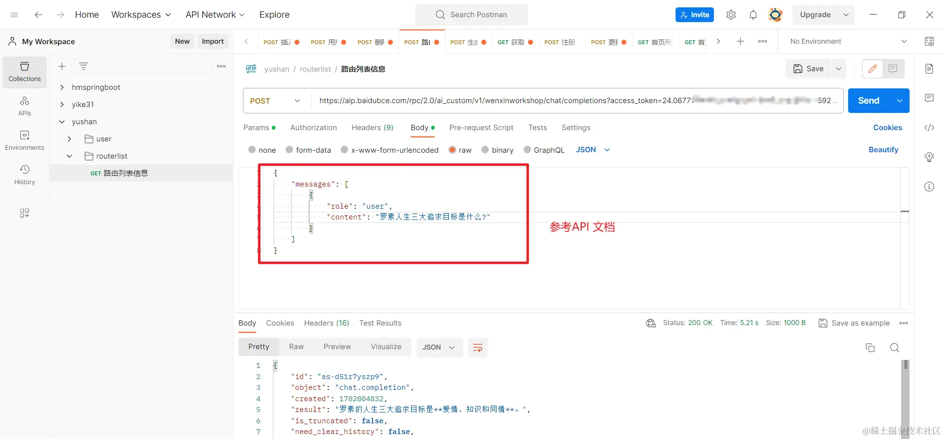Change the POST method dropdown
The image size is (944, 439).
click(x=276, y=101)
